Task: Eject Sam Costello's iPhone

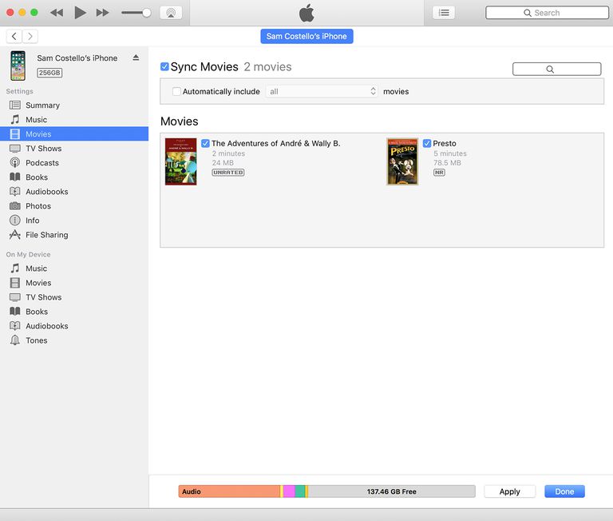Action: [x=136, y=58]
